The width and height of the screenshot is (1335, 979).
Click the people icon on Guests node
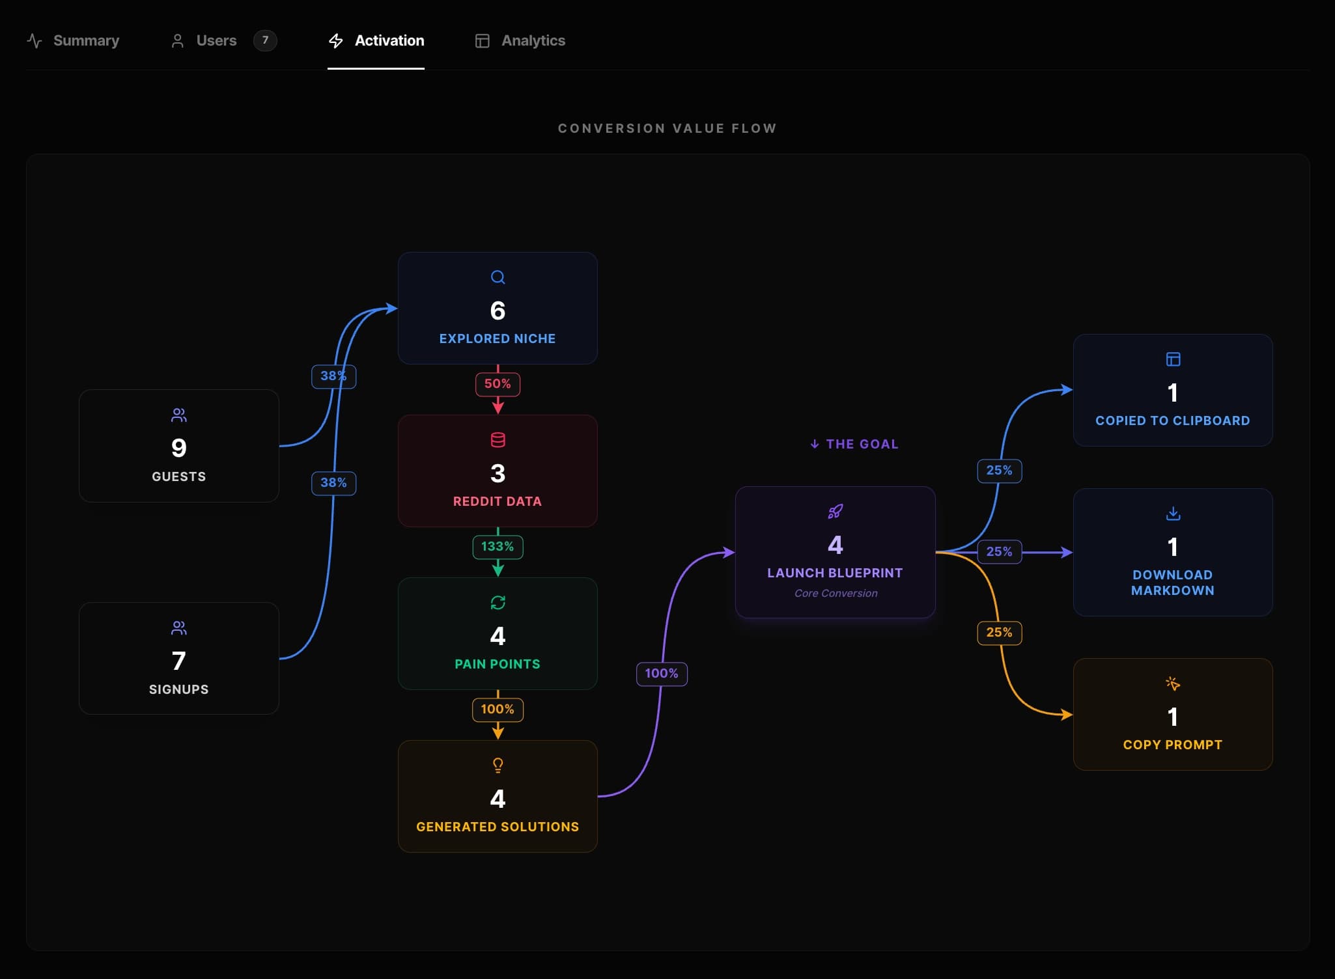(178, 414)
